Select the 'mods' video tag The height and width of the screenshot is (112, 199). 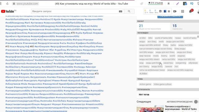[x=156, y=56]
